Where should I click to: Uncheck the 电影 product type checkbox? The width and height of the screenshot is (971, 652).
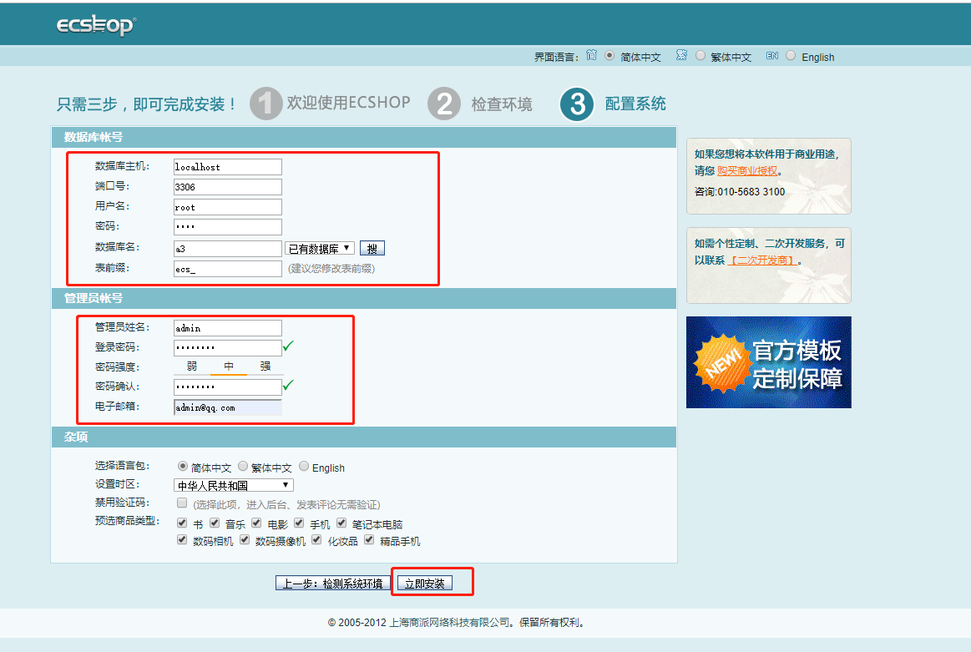coord(256,523)
